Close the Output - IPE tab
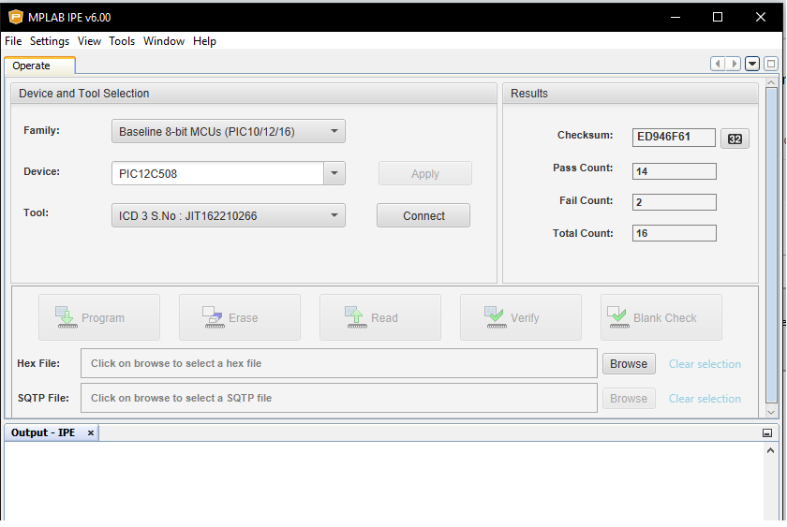 coord(90,432)
